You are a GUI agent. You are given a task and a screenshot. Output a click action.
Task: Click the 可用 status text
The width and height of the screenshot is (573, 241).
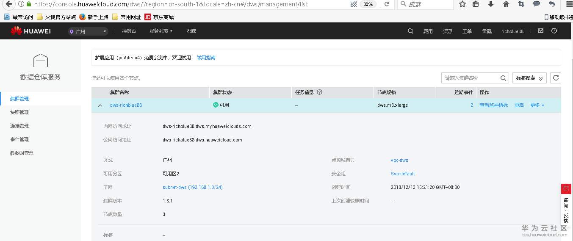click(x=224, y=105)
